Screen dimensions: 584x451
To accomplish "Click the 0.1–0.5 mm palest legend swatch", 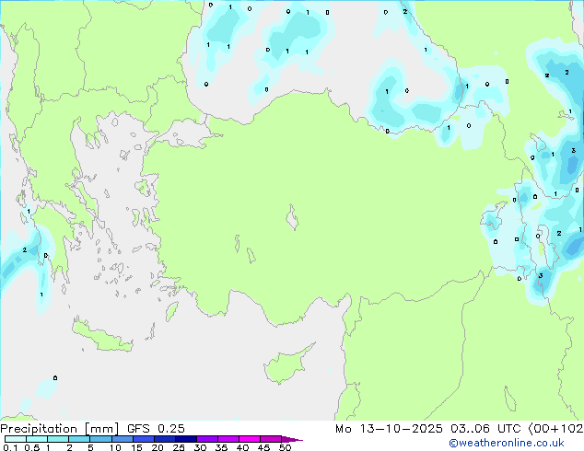I will pos(16,439).
